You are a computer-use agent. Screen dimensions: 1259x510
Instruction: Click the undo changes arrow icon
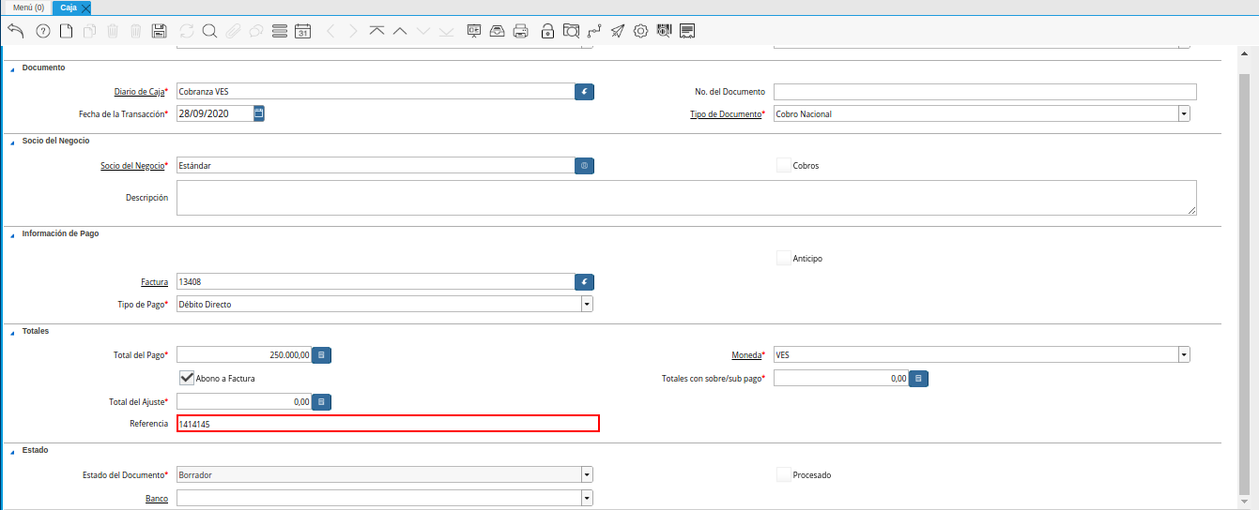[x=15, y=31]
